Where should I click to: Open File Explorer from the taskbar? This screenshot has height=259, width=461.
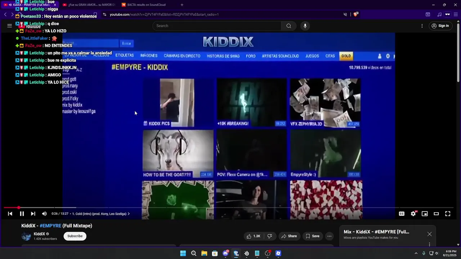(x=204, y=253)
